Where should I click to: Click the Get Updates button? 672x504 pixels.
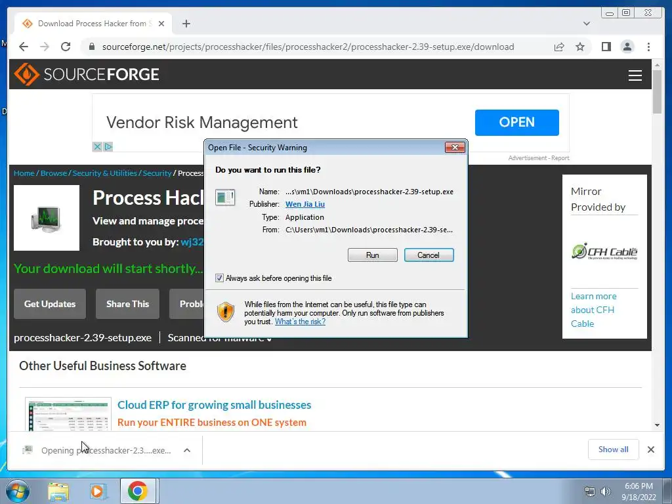(x=50, y=304)
